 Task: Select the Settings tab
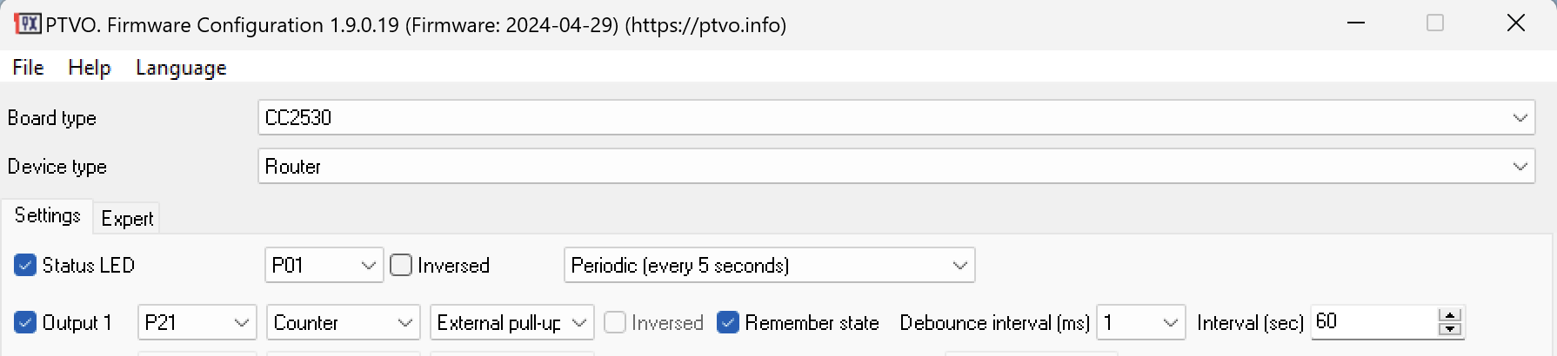click(48, 216)
